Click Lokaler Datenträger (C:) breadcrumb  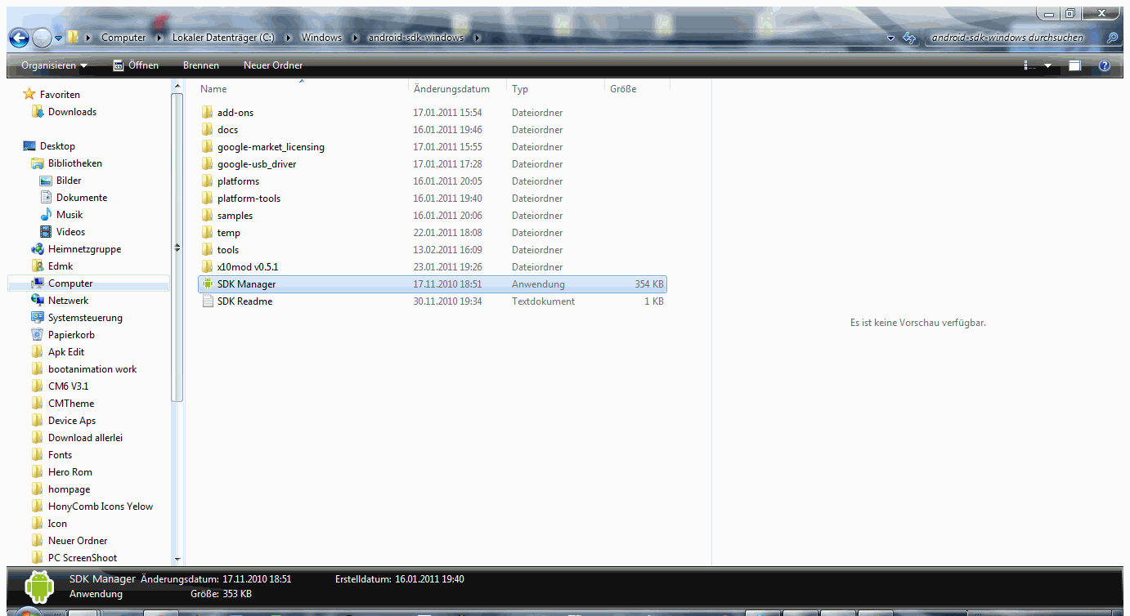(x=223, y=38)
